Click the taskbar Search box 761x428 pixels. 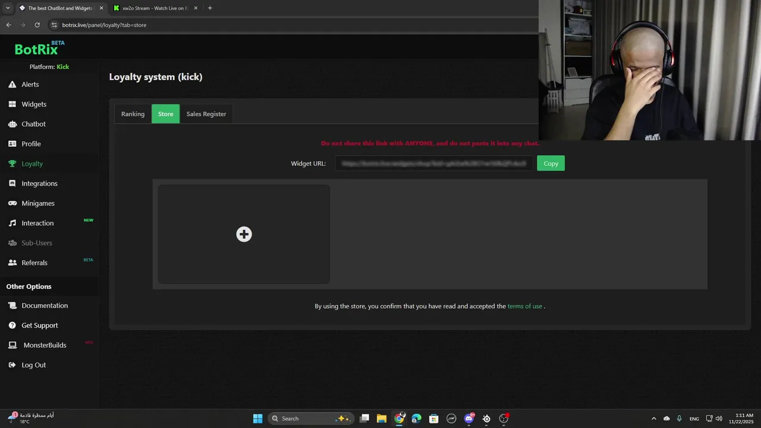[x=311, y=418]
